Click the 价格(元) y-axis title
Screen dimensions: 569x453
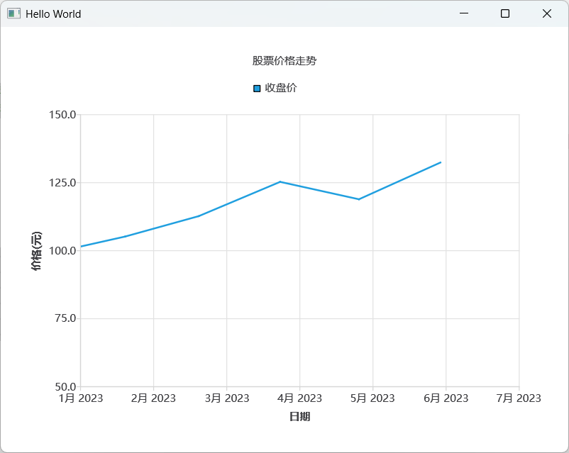pos(36,251)
